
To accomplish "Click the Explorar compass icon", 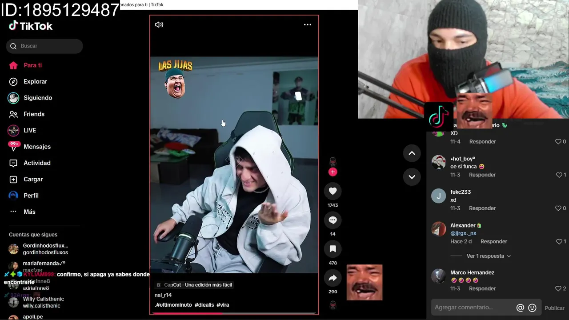I will (x=13, y=82).
